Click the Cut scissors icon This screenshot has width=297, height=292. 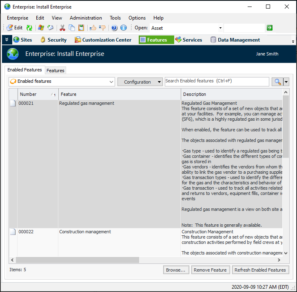tap(62, 28)
